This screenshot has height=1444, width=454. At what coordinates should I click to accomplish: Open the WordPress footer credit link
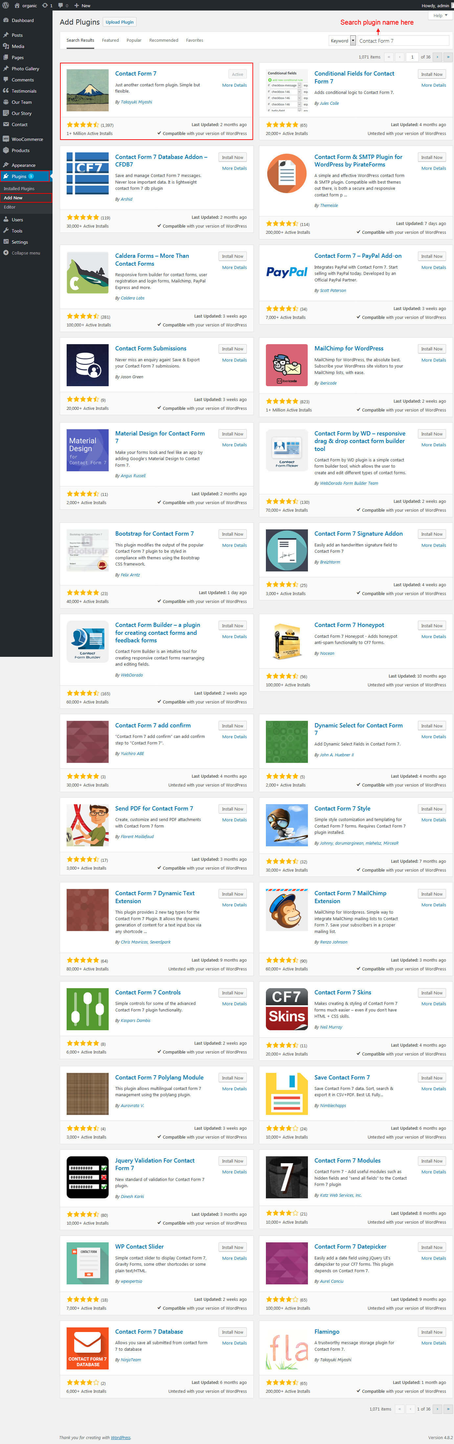coord(120,1437)
